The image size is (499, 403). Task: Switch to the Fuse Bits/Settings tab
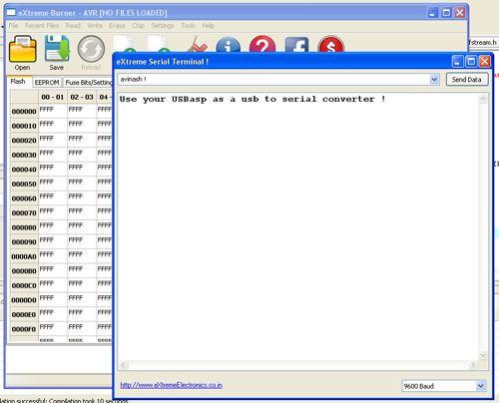(x=88, y=83)
